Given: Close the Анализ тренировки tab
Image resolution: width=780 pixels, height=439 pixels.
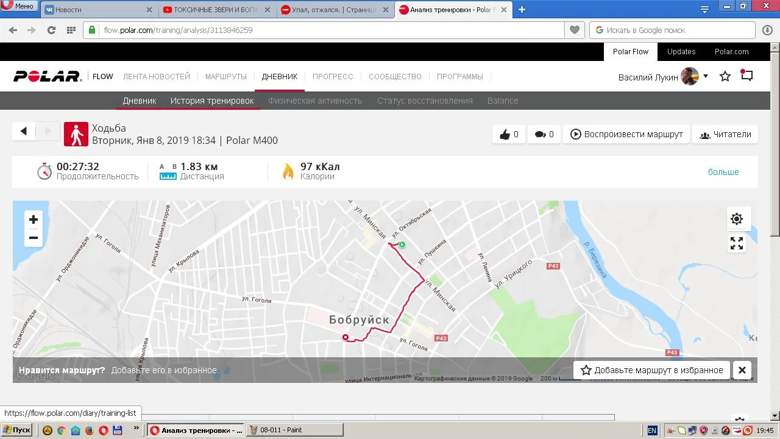Looking at the screenshot, I should point(503,10).
